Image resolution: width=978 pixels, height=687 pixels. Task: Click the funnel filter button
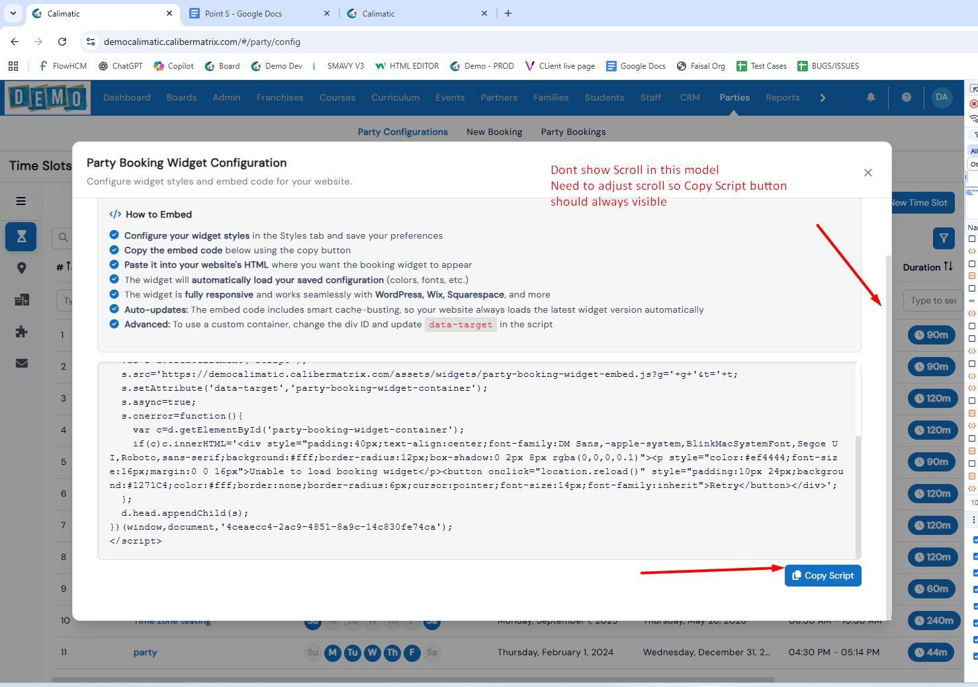(944, 238)
